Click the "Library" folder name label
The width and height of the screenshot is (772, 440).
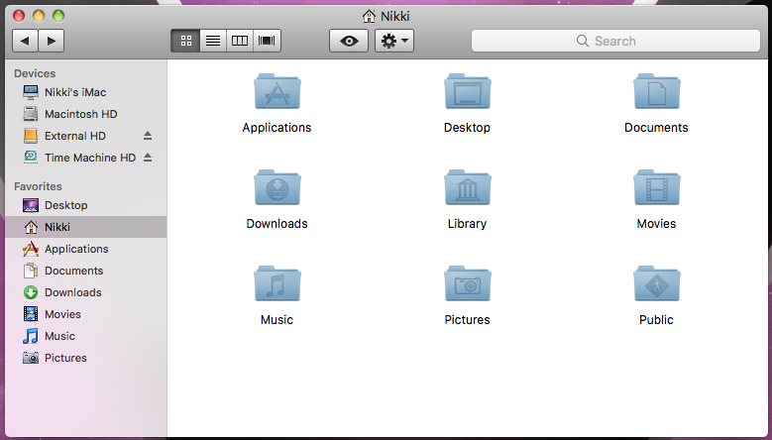(x=467, y=224)
